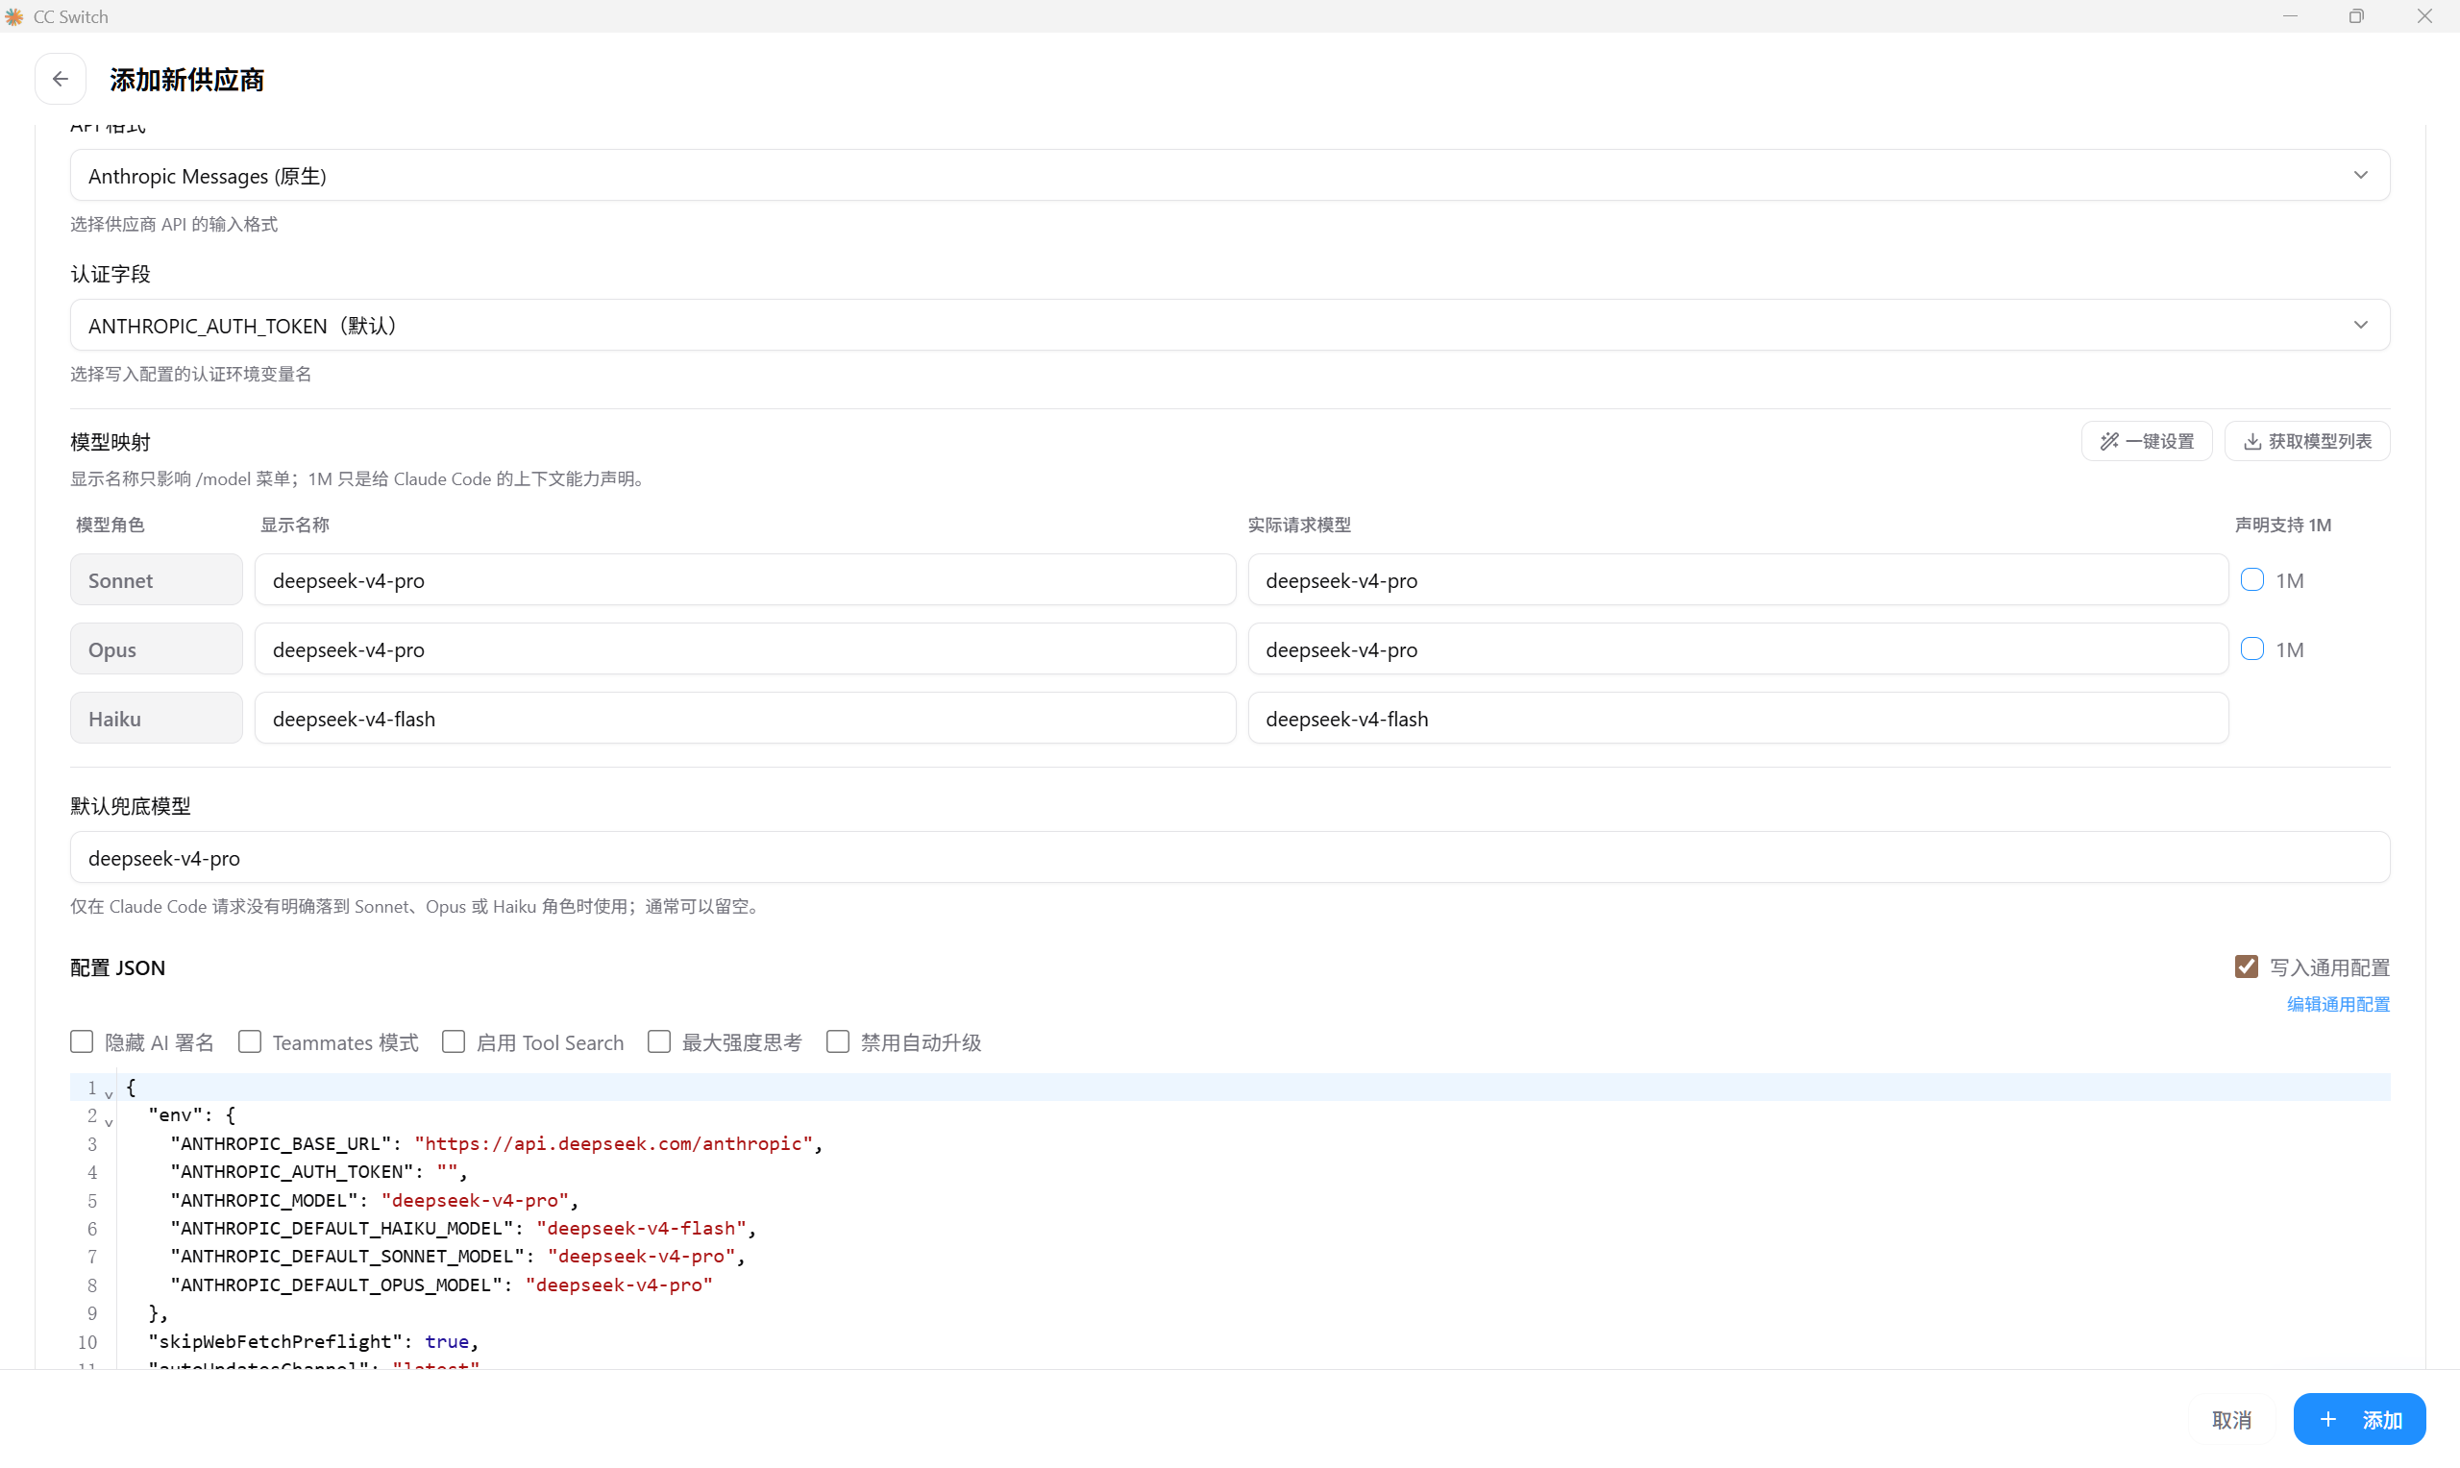
Task: Restore down the CC Switch window
Action: pos(2357,15)
